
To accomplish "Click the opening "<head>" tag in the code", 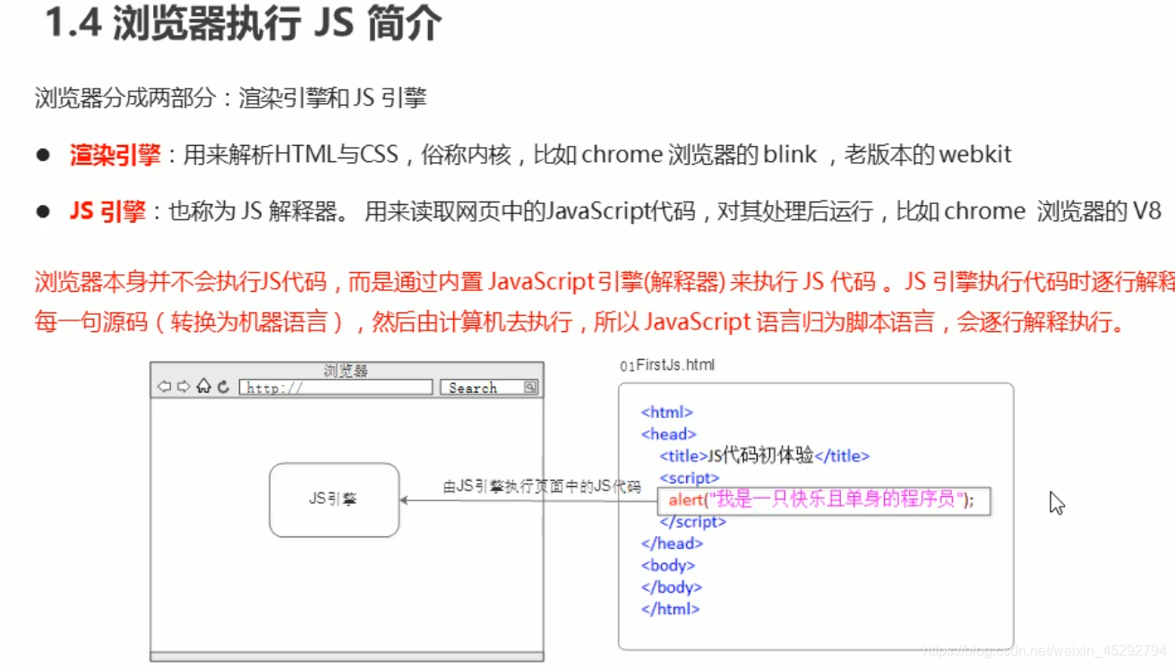I will click(x=669, y=434).
